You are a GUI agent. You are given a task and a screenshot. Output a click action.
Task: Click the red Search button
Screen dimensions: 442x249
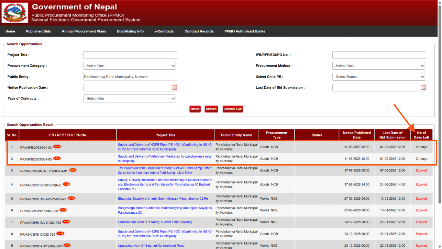click(x=211, y=109)
